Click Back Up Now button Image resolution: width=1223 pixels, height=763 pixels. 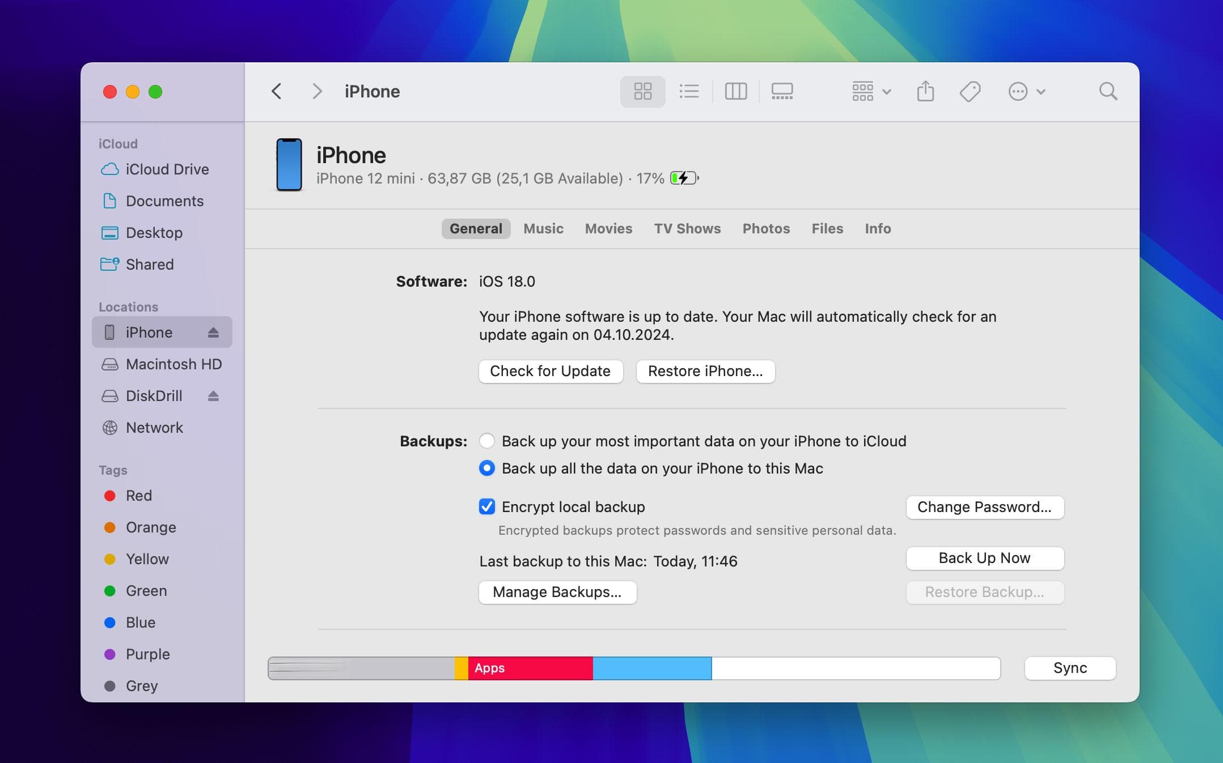(985, 559)
